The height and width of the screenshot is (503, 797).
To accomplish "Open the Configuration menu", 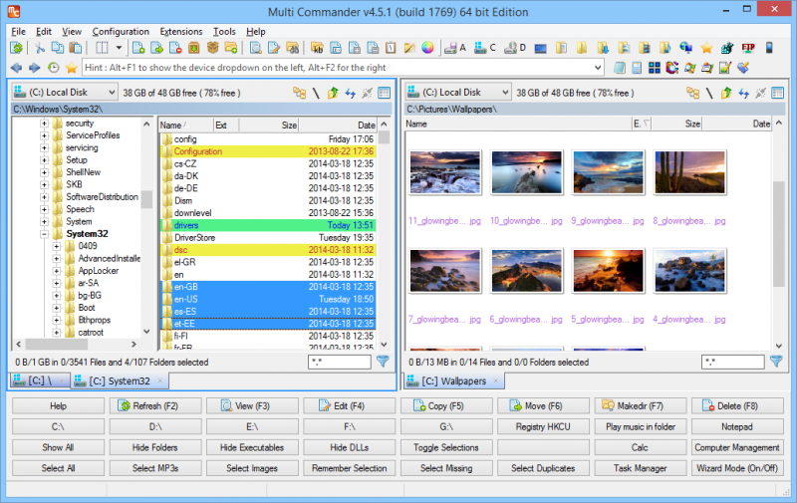I will coord(121,32).
